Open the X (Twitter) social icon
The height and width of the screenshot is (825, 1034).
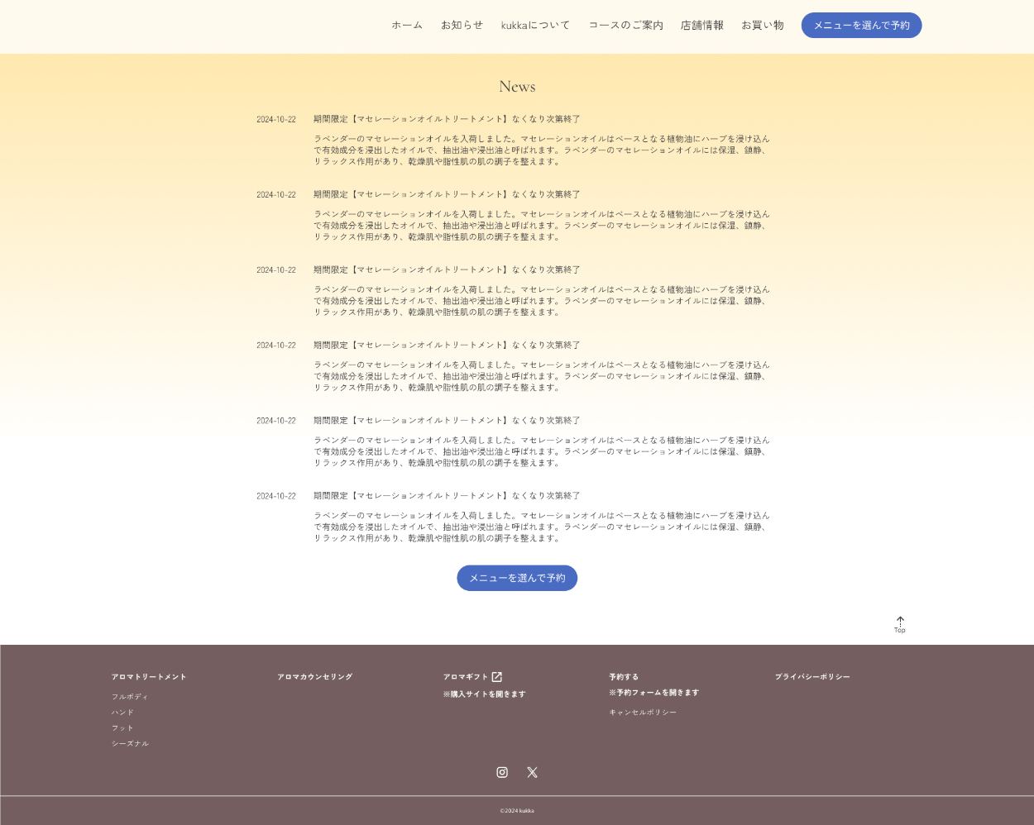(533, 772)
